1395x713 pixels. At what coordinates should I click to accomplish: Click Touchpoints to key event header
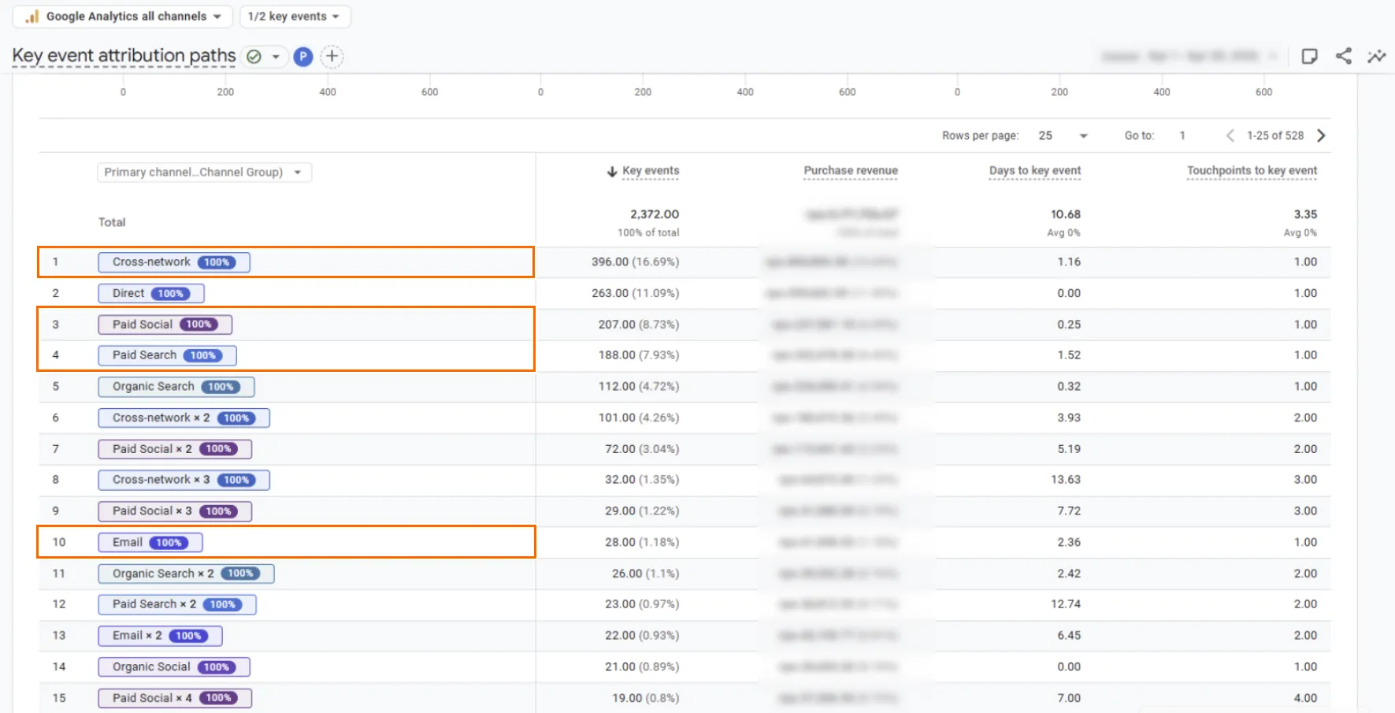tap(1252, 170)
